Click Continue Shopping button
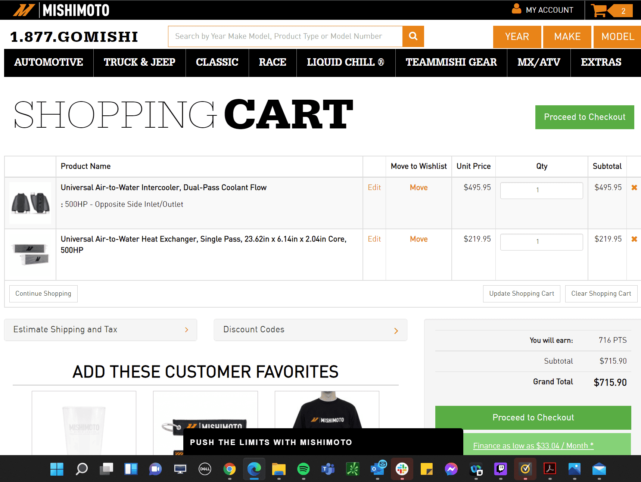The height and width of the screenshot is (482, 641). [x=43, y=294]
